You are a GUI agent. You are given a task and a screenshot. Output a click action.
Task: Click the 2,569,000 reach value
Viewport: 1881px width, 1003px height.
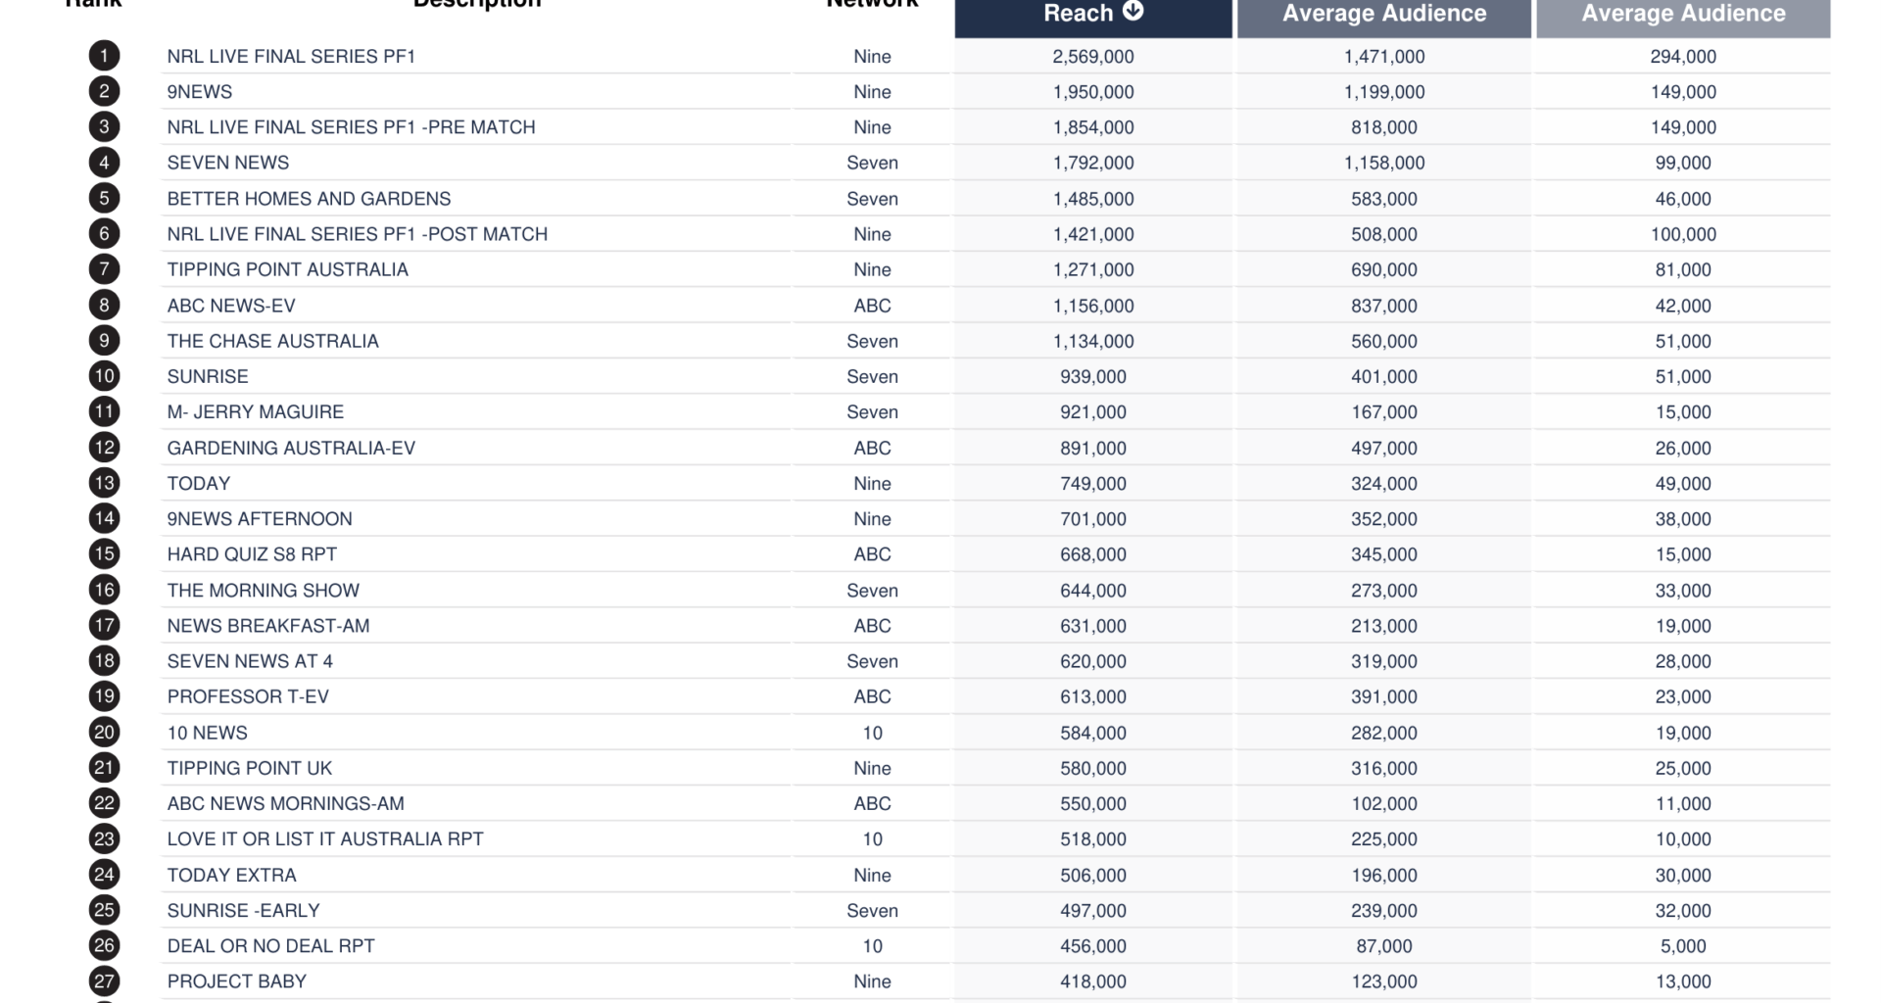click(x=1093, y=57)
